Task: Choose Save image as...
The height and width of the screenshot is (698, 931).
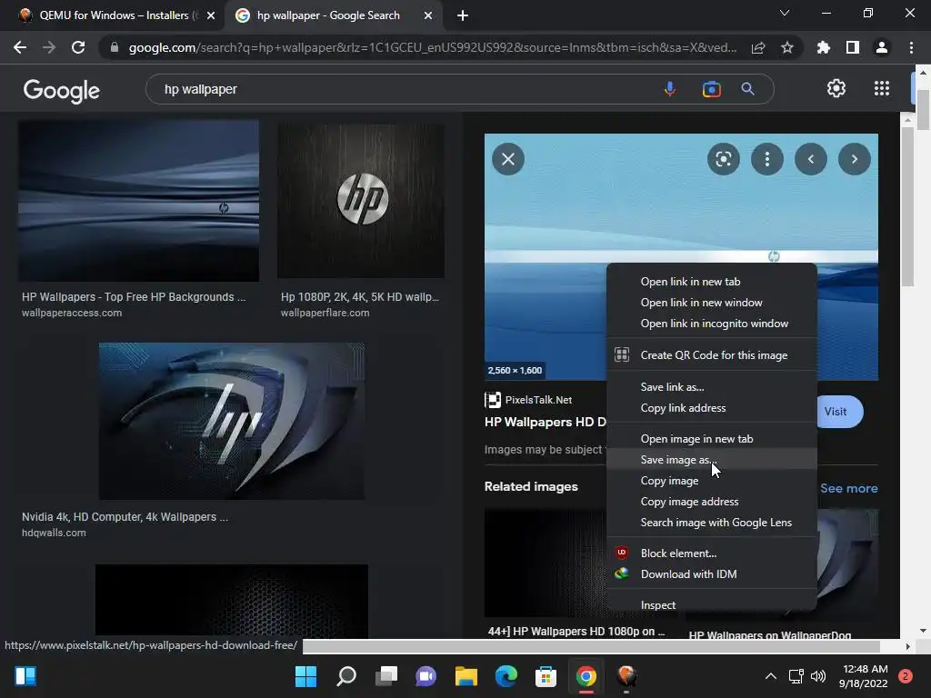Action: point(712,459)
